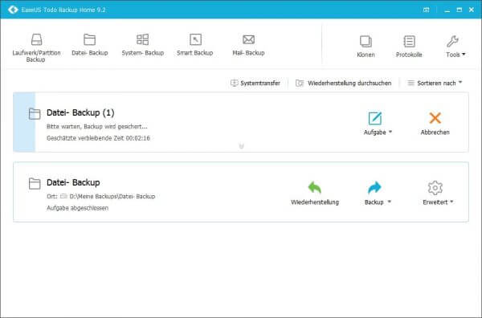Click 'Bitte warten, Backup wird gesichert' text

(x=97, y=126)
